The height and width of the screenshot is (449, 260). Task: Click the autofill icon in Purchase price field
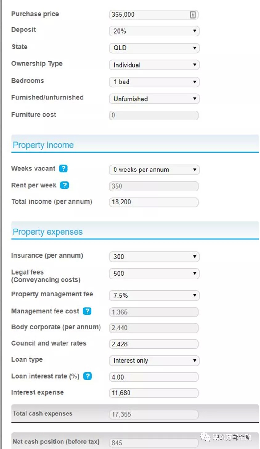193,15
